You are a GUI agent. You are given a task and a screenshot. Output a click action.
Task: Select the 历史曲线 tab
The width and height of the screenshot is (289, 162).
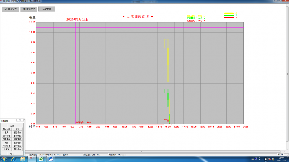(x=47, y=9)
